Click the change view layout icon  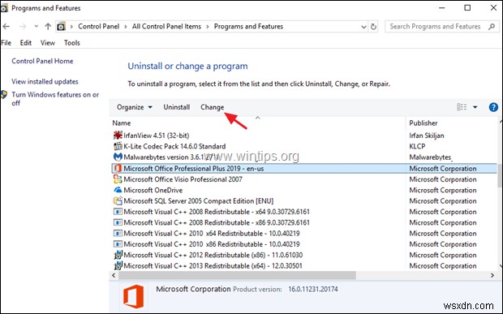coord(462,107)
